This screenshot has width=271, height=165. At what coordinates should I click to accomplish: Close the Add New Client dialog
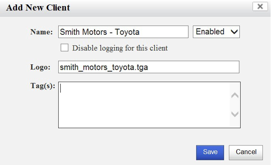[x=260, y=7]
